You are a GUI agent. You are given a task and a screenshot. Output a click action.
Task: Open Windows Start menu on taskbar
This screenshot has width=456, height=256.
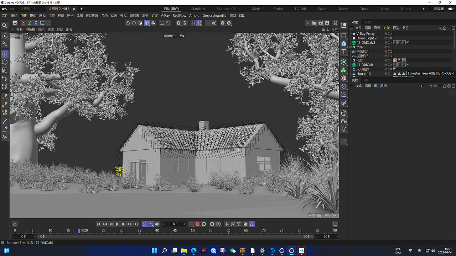click(154, 251)
